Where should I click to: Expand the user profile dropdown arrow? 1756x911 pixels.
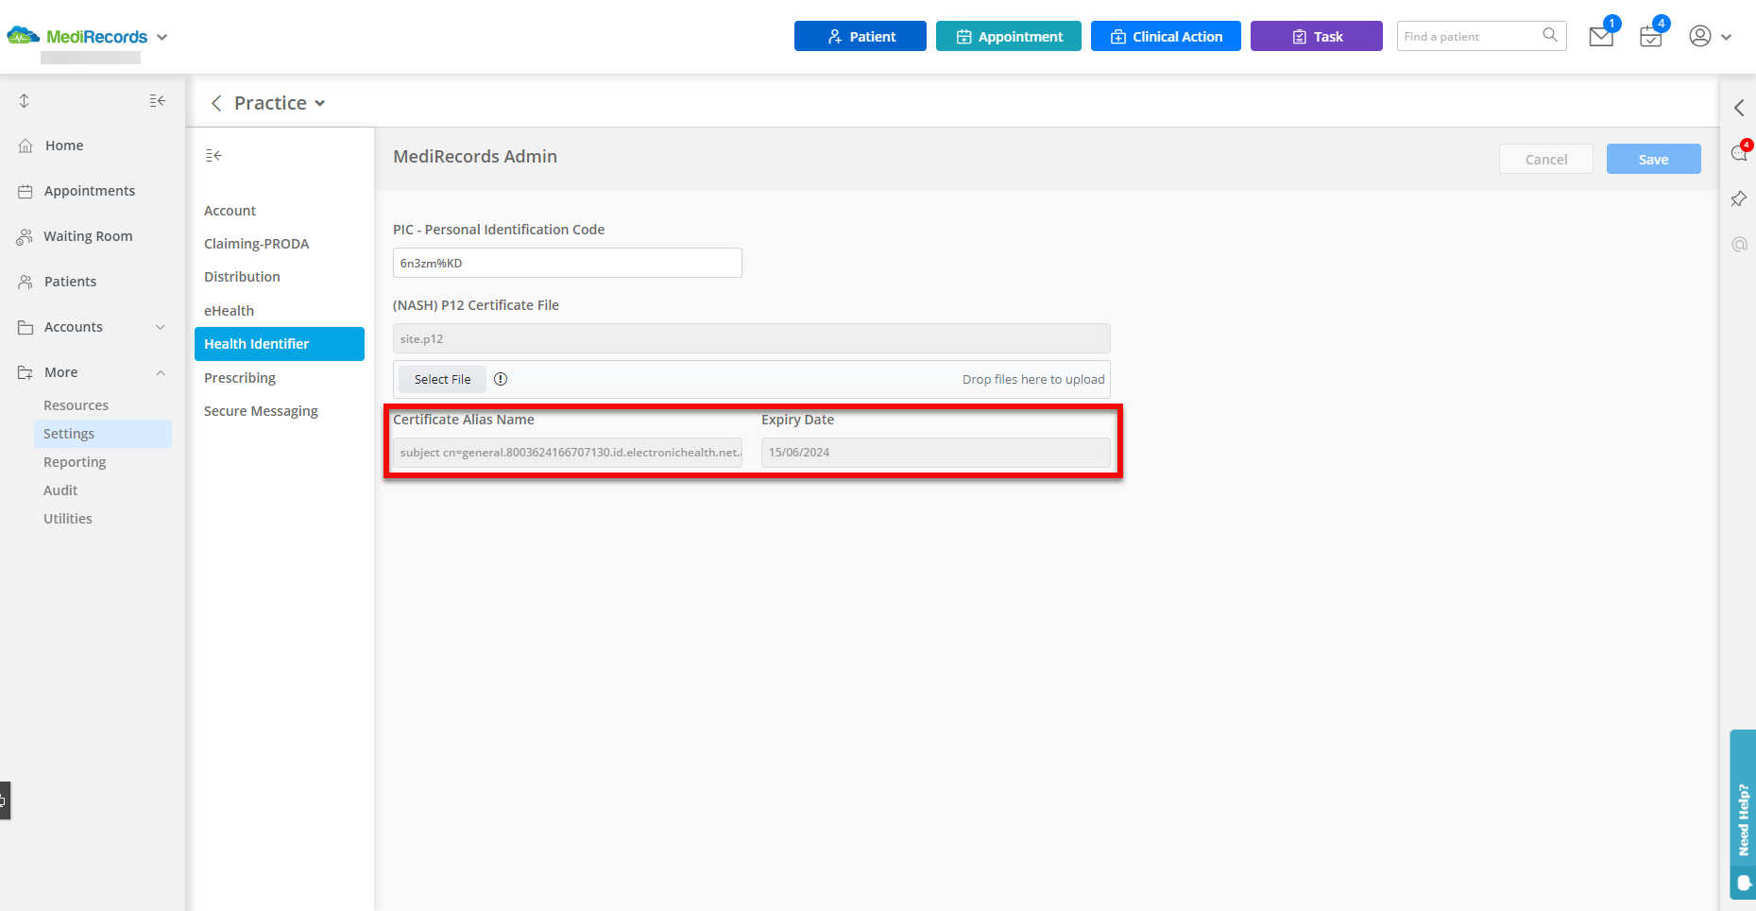[x=1727, y=37]
